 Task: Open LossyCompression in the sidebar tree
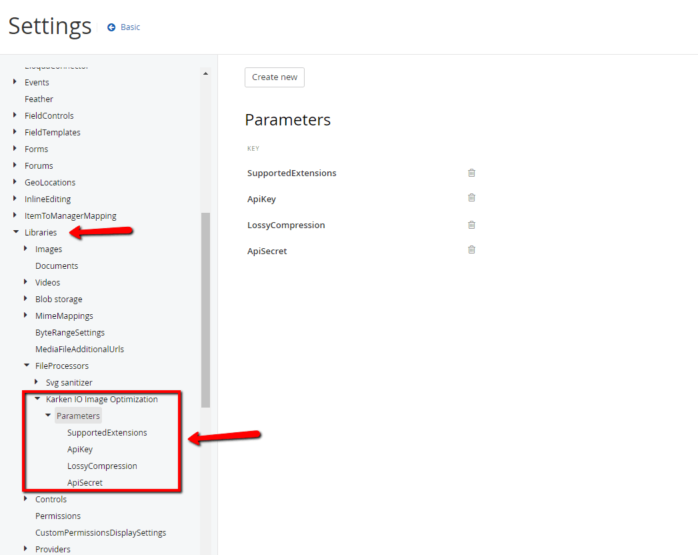[102, 466]
